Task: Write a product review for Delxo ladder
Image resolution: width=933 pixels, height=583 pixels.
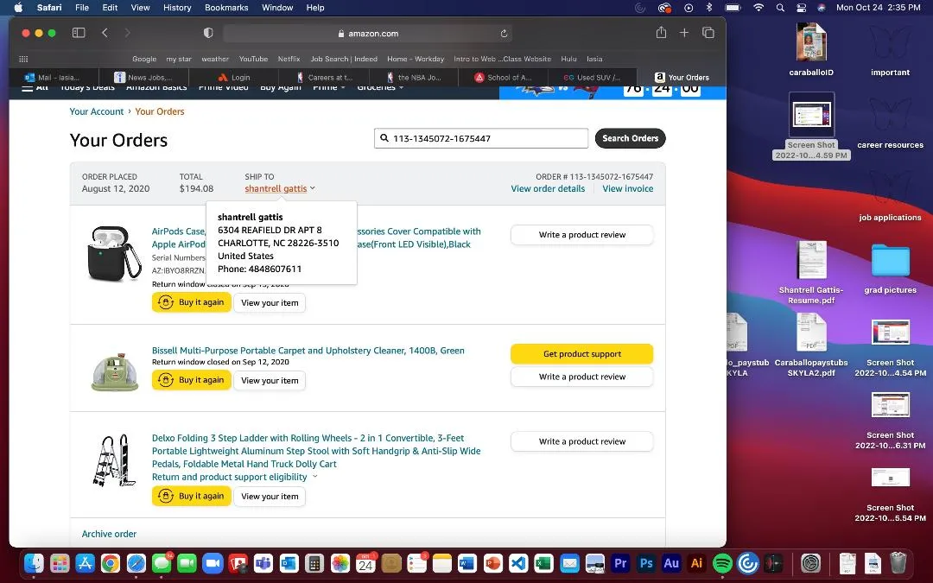Action: click(x=582, y=441)
